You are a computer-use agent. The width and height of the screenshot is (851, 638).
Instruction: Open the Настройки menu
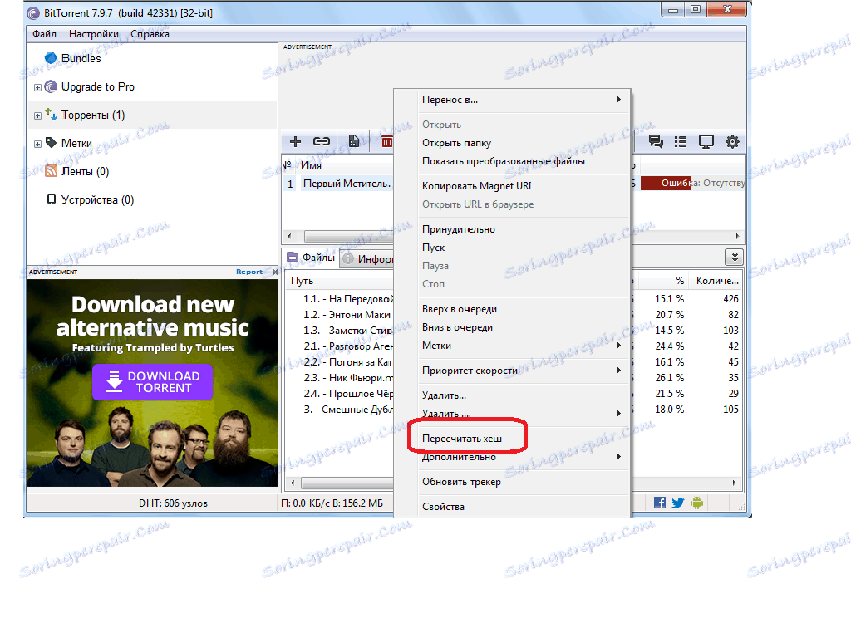[x=93, y=33]
